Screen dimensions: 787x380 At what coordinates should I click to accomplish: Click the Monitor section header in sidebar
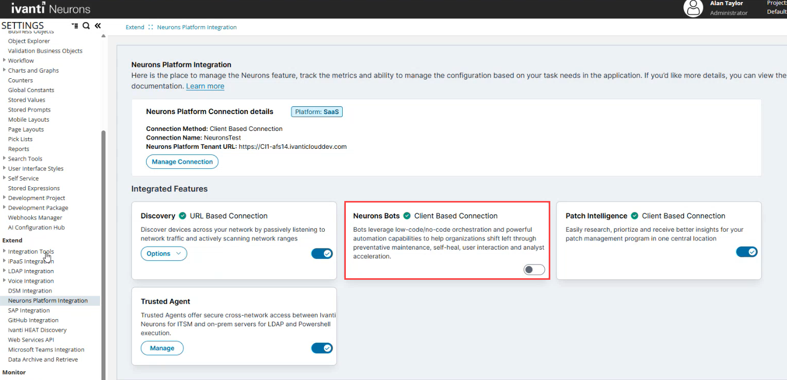[x=14, y=372]
